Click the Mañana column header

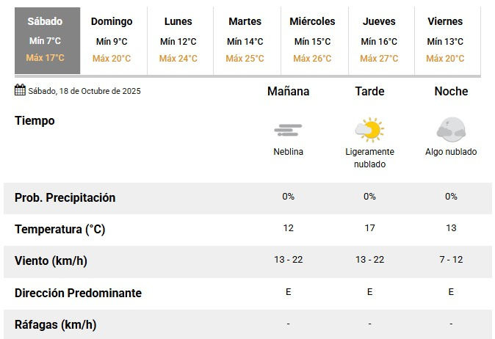(288, 92)
